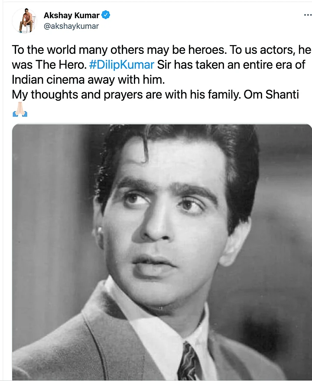The image size is (312, 381).
Task: Click the words 'was The Hero.' before the hashtag
Action: tap(49, 65)
